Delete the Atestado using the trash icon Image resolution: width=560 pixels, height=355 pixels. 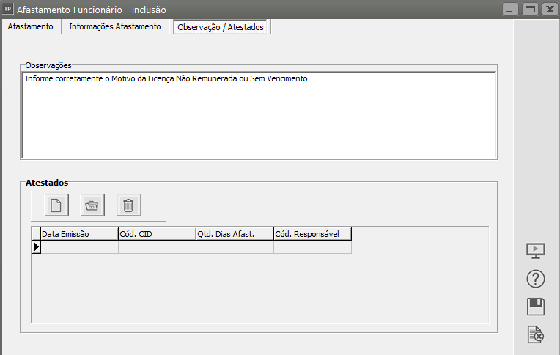pyautogui.click(x=128, y=205)
